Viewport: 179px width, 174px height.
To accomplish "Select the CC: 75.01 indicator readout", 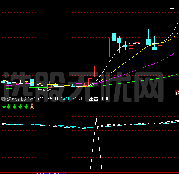I will (48, 99).
